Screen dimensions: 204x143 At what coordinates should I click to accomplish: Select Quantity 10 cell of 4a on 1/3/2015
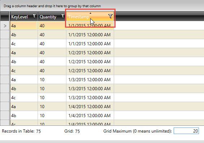[52, 80]
